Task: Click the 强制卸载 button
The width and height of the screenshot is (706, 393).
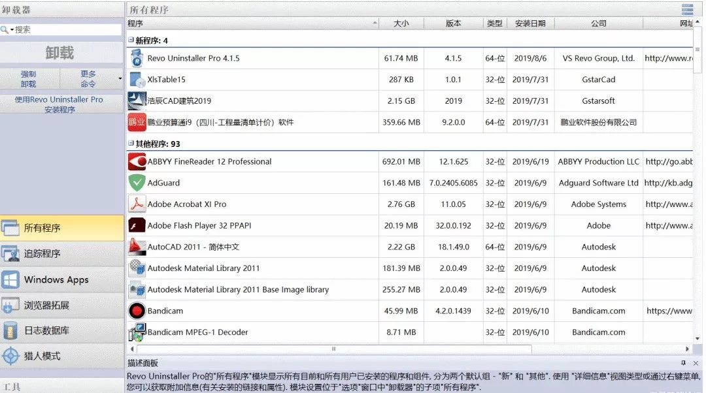Action: 29,79
